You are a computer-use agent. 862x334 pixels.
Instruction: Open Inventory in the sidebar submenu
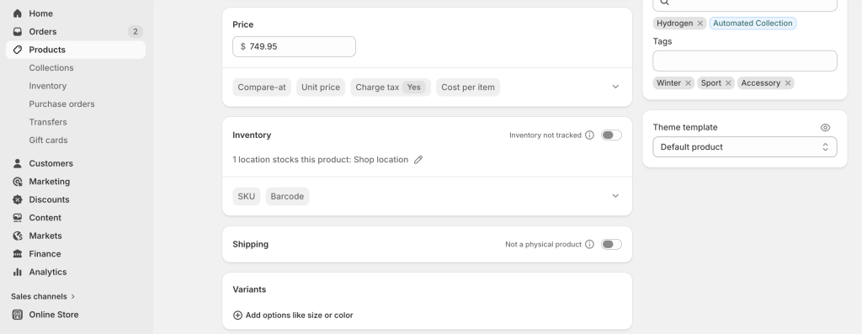[48, 86]
